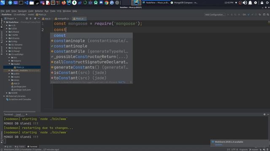The image size is (270, 151).
Task: Open the Terminal tool window button
Action: tap(32, 146)
